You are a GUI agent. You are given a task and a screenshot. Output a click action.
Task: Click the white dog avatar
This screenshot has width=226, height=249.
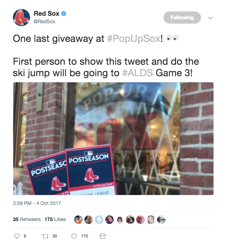tap(89, 220)
